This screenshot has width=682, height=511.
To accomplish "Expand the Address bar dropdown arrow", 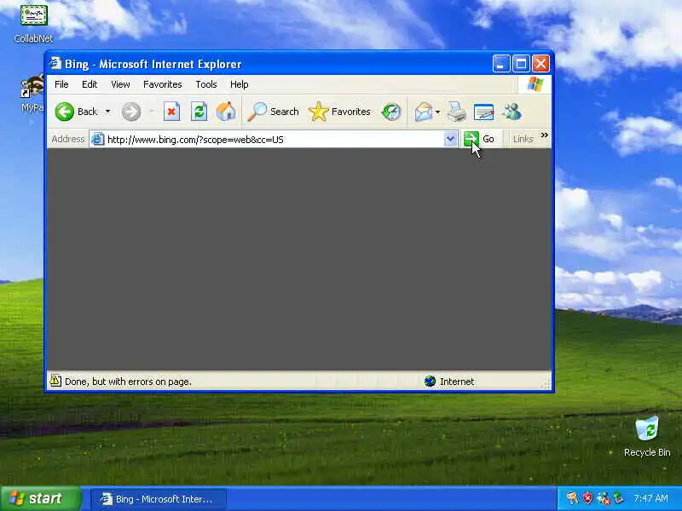I will coord(451,140).
